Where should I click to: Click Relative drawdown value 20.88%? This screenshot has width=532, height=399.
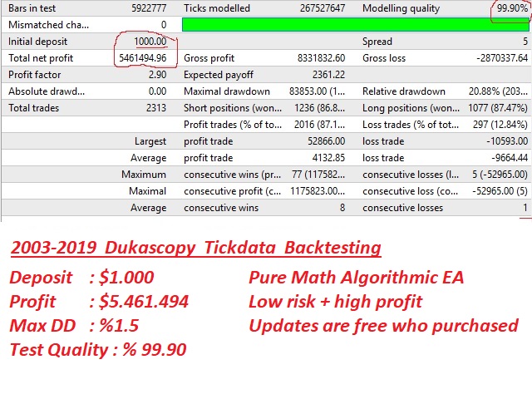tap(498, 91)
